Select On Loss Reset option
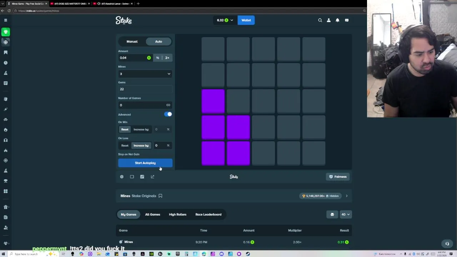The height and width of the screenshot is (257, 457). (x=125, y=146)
